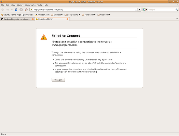Open the Wikipedia bookmark link
Screen dimensions: 179x136
(28, 15)
